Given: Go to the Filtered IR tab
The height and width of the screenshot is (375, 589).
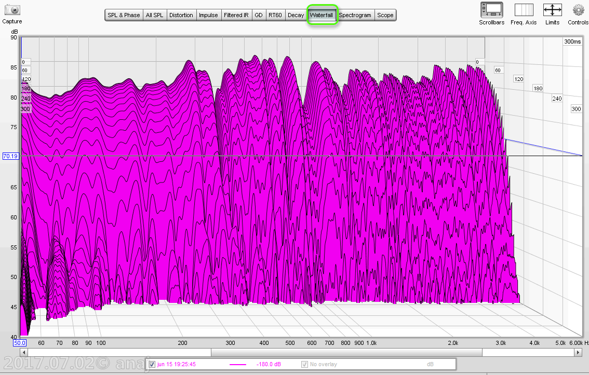Looking at the screenshot, I should pos(236,15).
